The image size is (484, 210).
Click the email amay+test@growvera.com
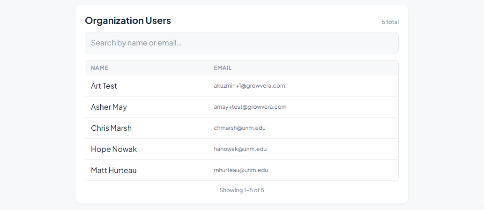(250, 107)
